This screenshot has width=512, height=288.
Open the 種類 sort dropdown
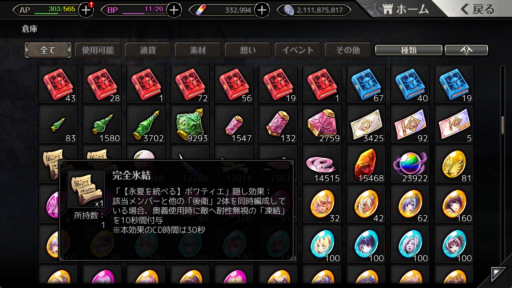tap(409, 50)
